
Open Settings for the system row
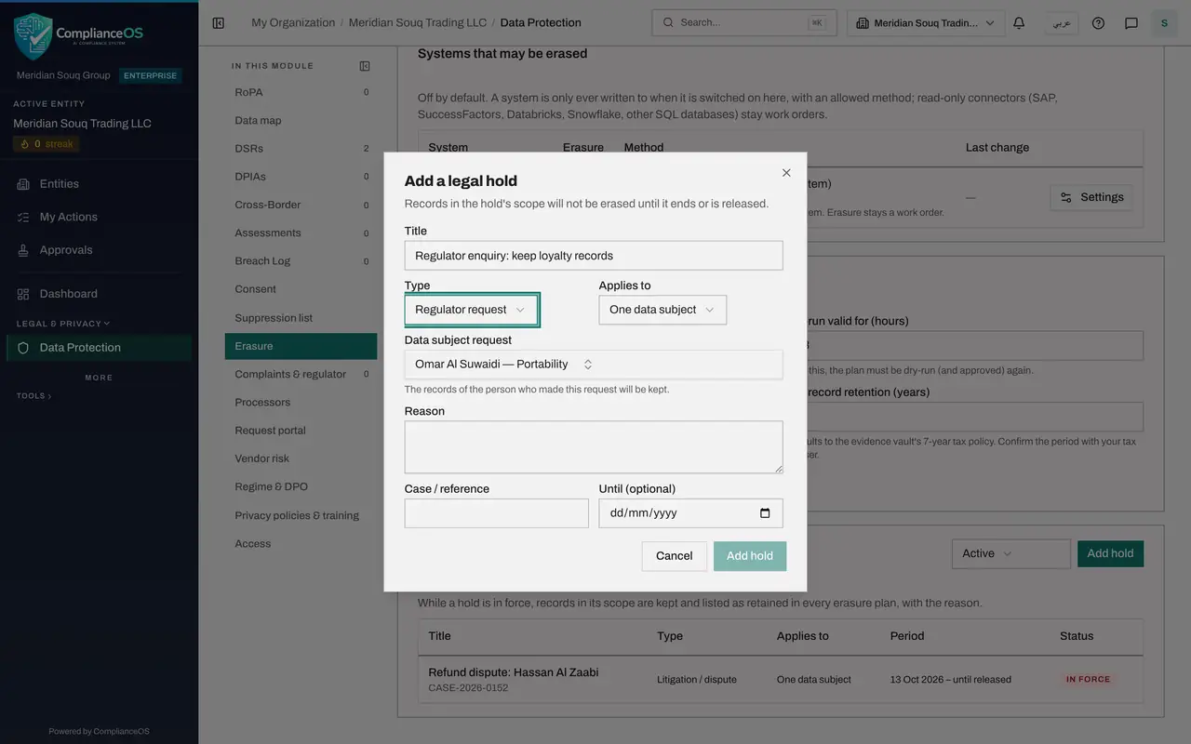(x=1091, y=197)
